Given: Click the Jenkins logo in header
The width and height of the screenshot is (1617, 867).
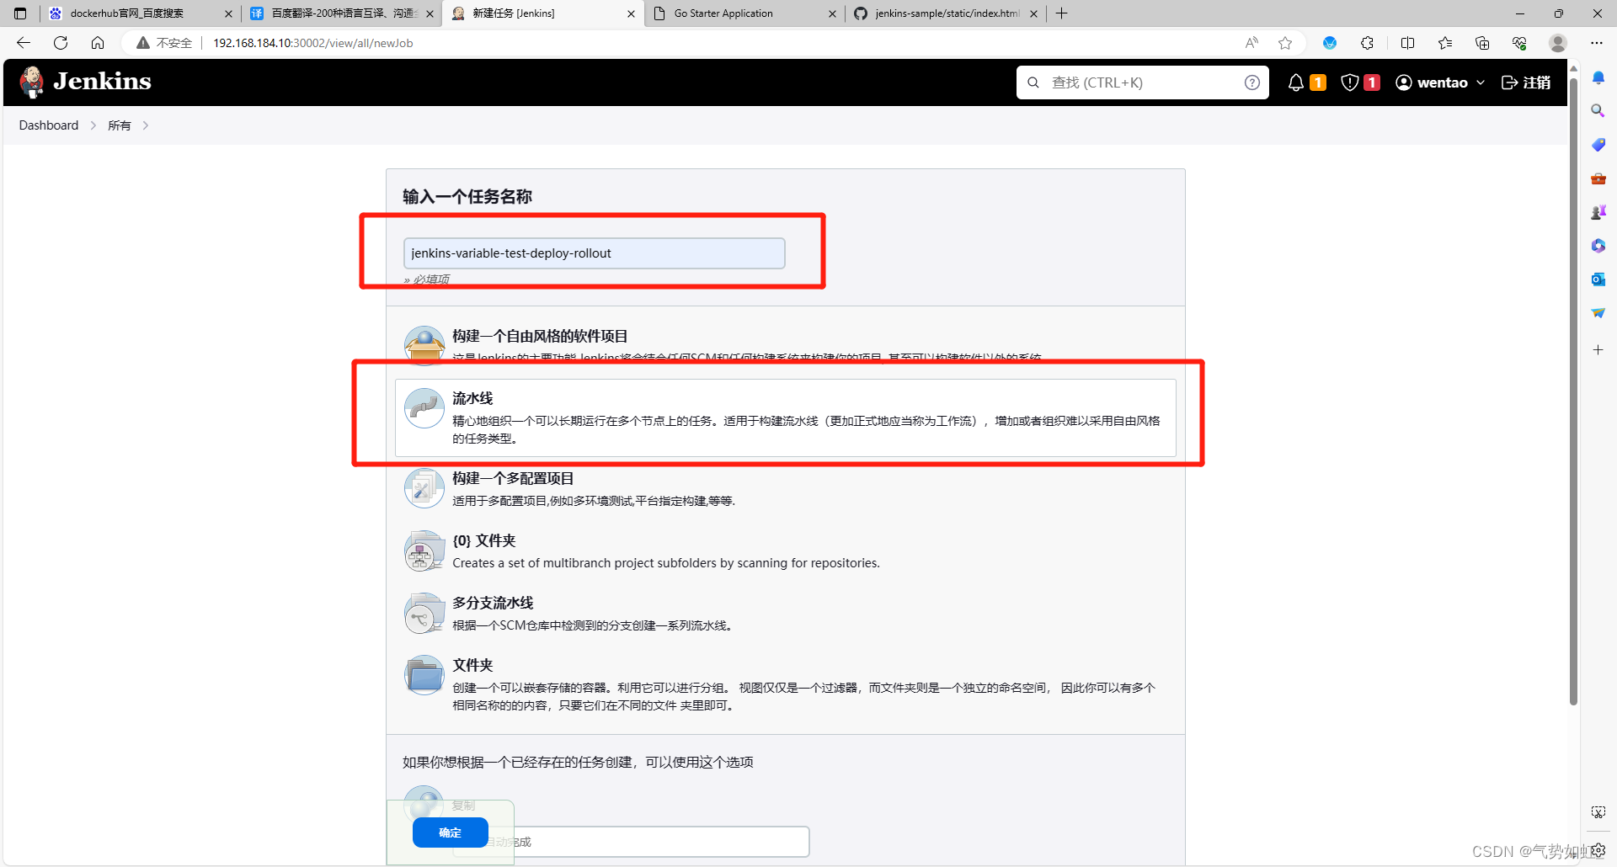Looking at the screenshot, I should point(85,82).
